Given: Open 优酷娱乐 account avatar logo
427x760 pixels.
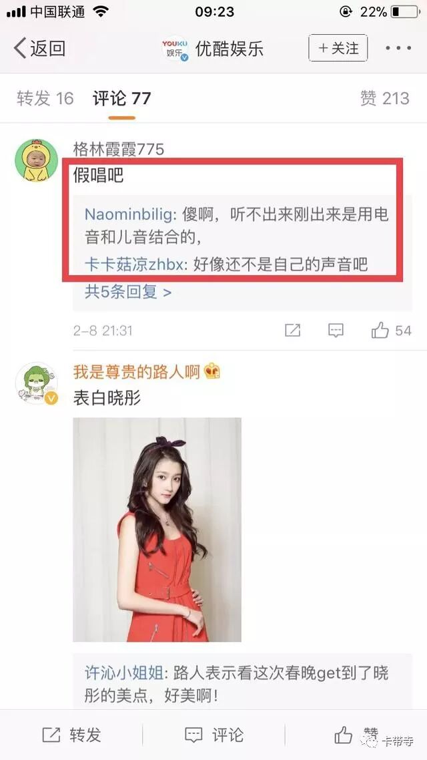Looking at the screenshot, I should click(175, 49).
